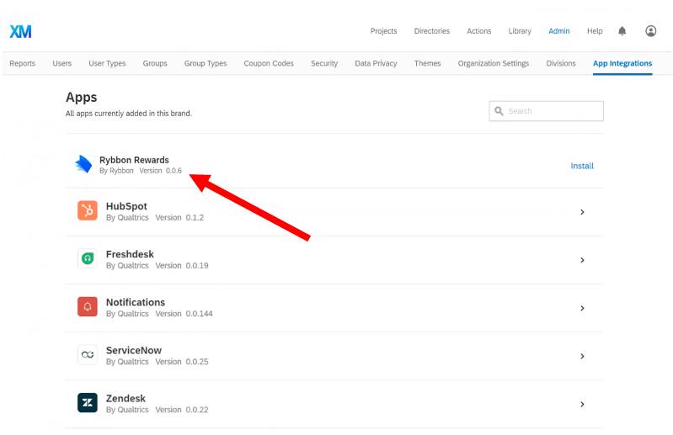Switch to the Groups tab

pyautogui.click(x=155, y=63)
